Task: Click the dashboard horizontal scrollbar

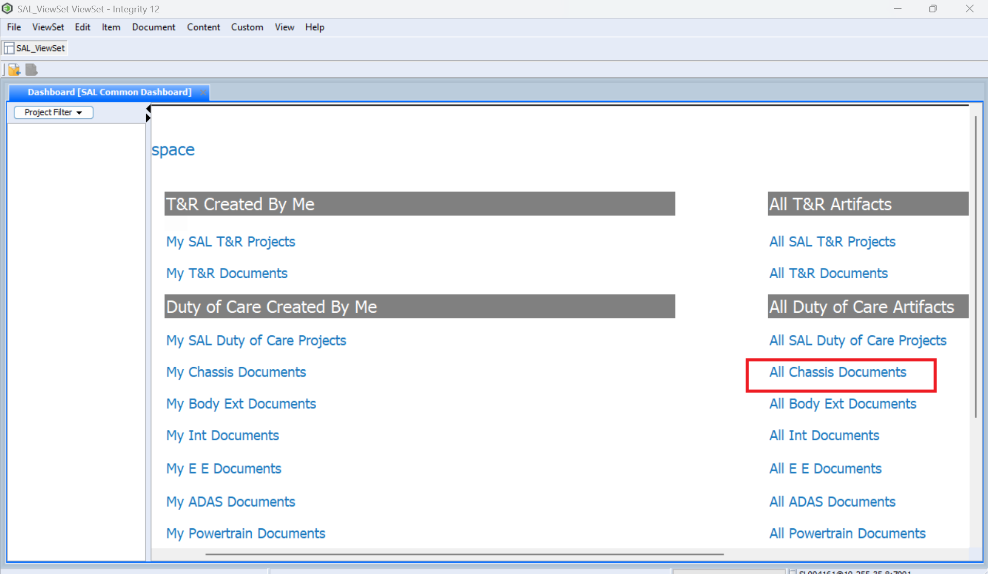Action: [463, 554]
